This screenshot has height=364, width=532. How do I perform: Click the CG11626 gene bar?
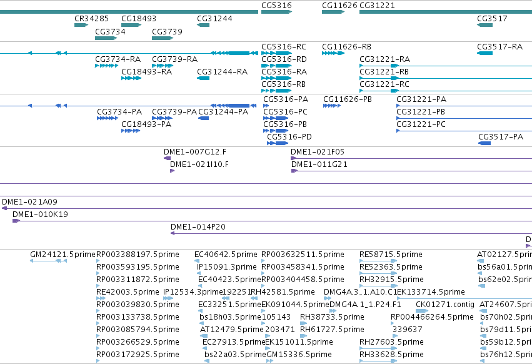[x=333, y=12]
